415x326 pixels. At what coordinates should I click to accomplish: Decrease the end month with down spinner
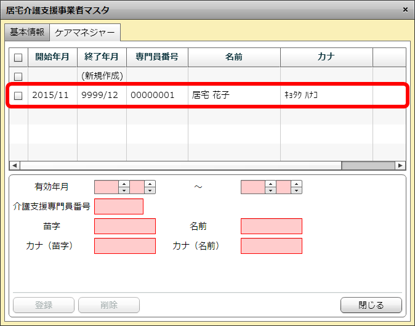coord(296,190)
